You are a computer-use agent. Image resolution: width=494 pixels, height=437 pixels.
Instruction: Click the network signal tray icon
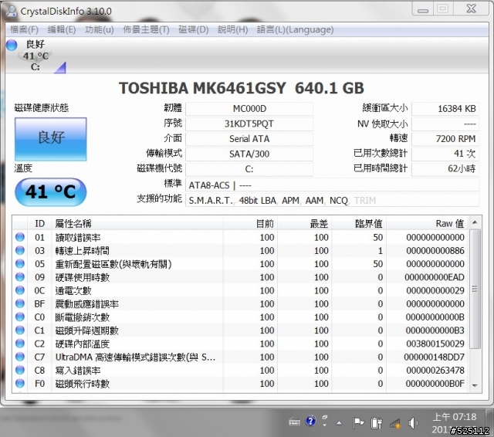[x=394, y=423]
